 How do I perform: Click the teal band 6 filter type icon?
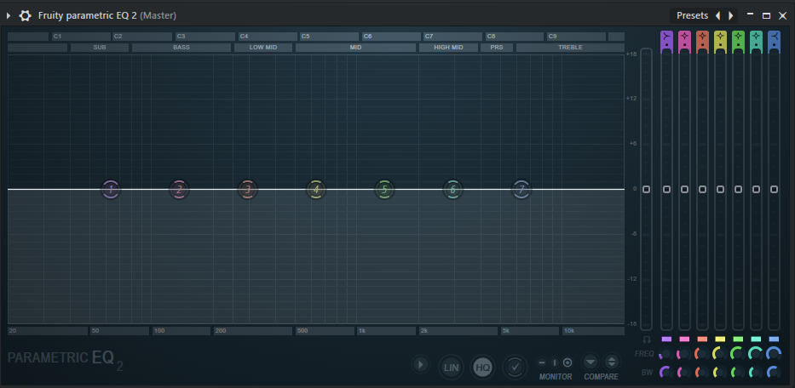(756, 37)
